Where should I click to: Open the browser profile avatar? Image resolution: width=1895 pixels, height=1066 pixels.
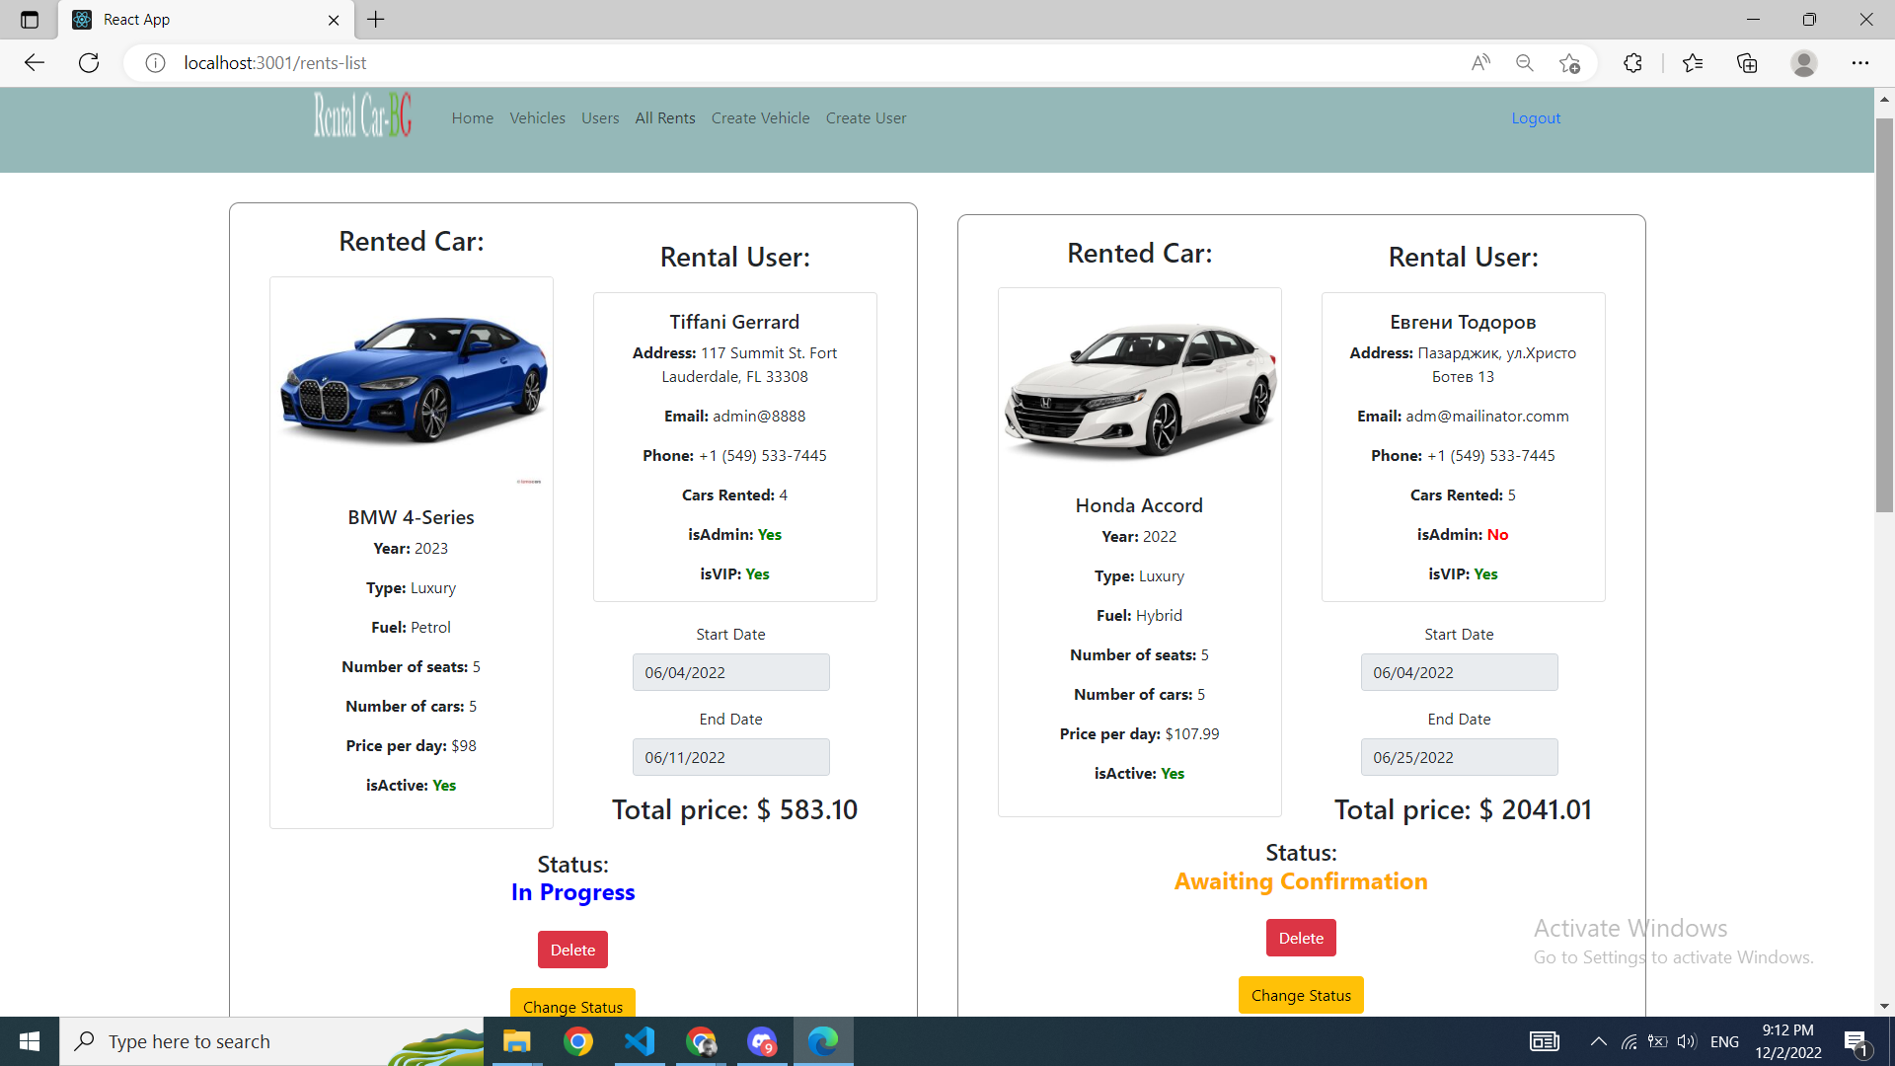(x=1803, y=62)
